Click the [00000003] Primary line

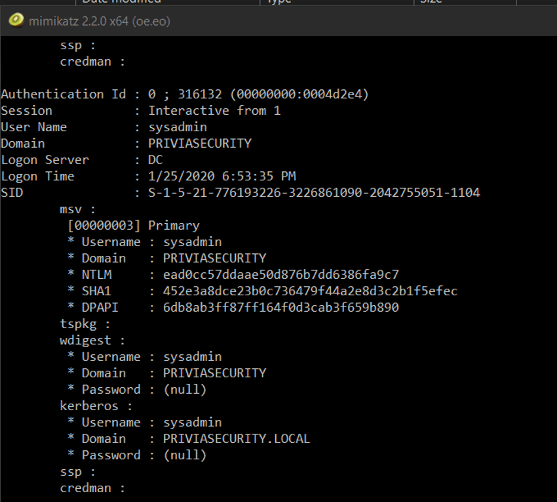pyautogui.click(x=134, y=226)
